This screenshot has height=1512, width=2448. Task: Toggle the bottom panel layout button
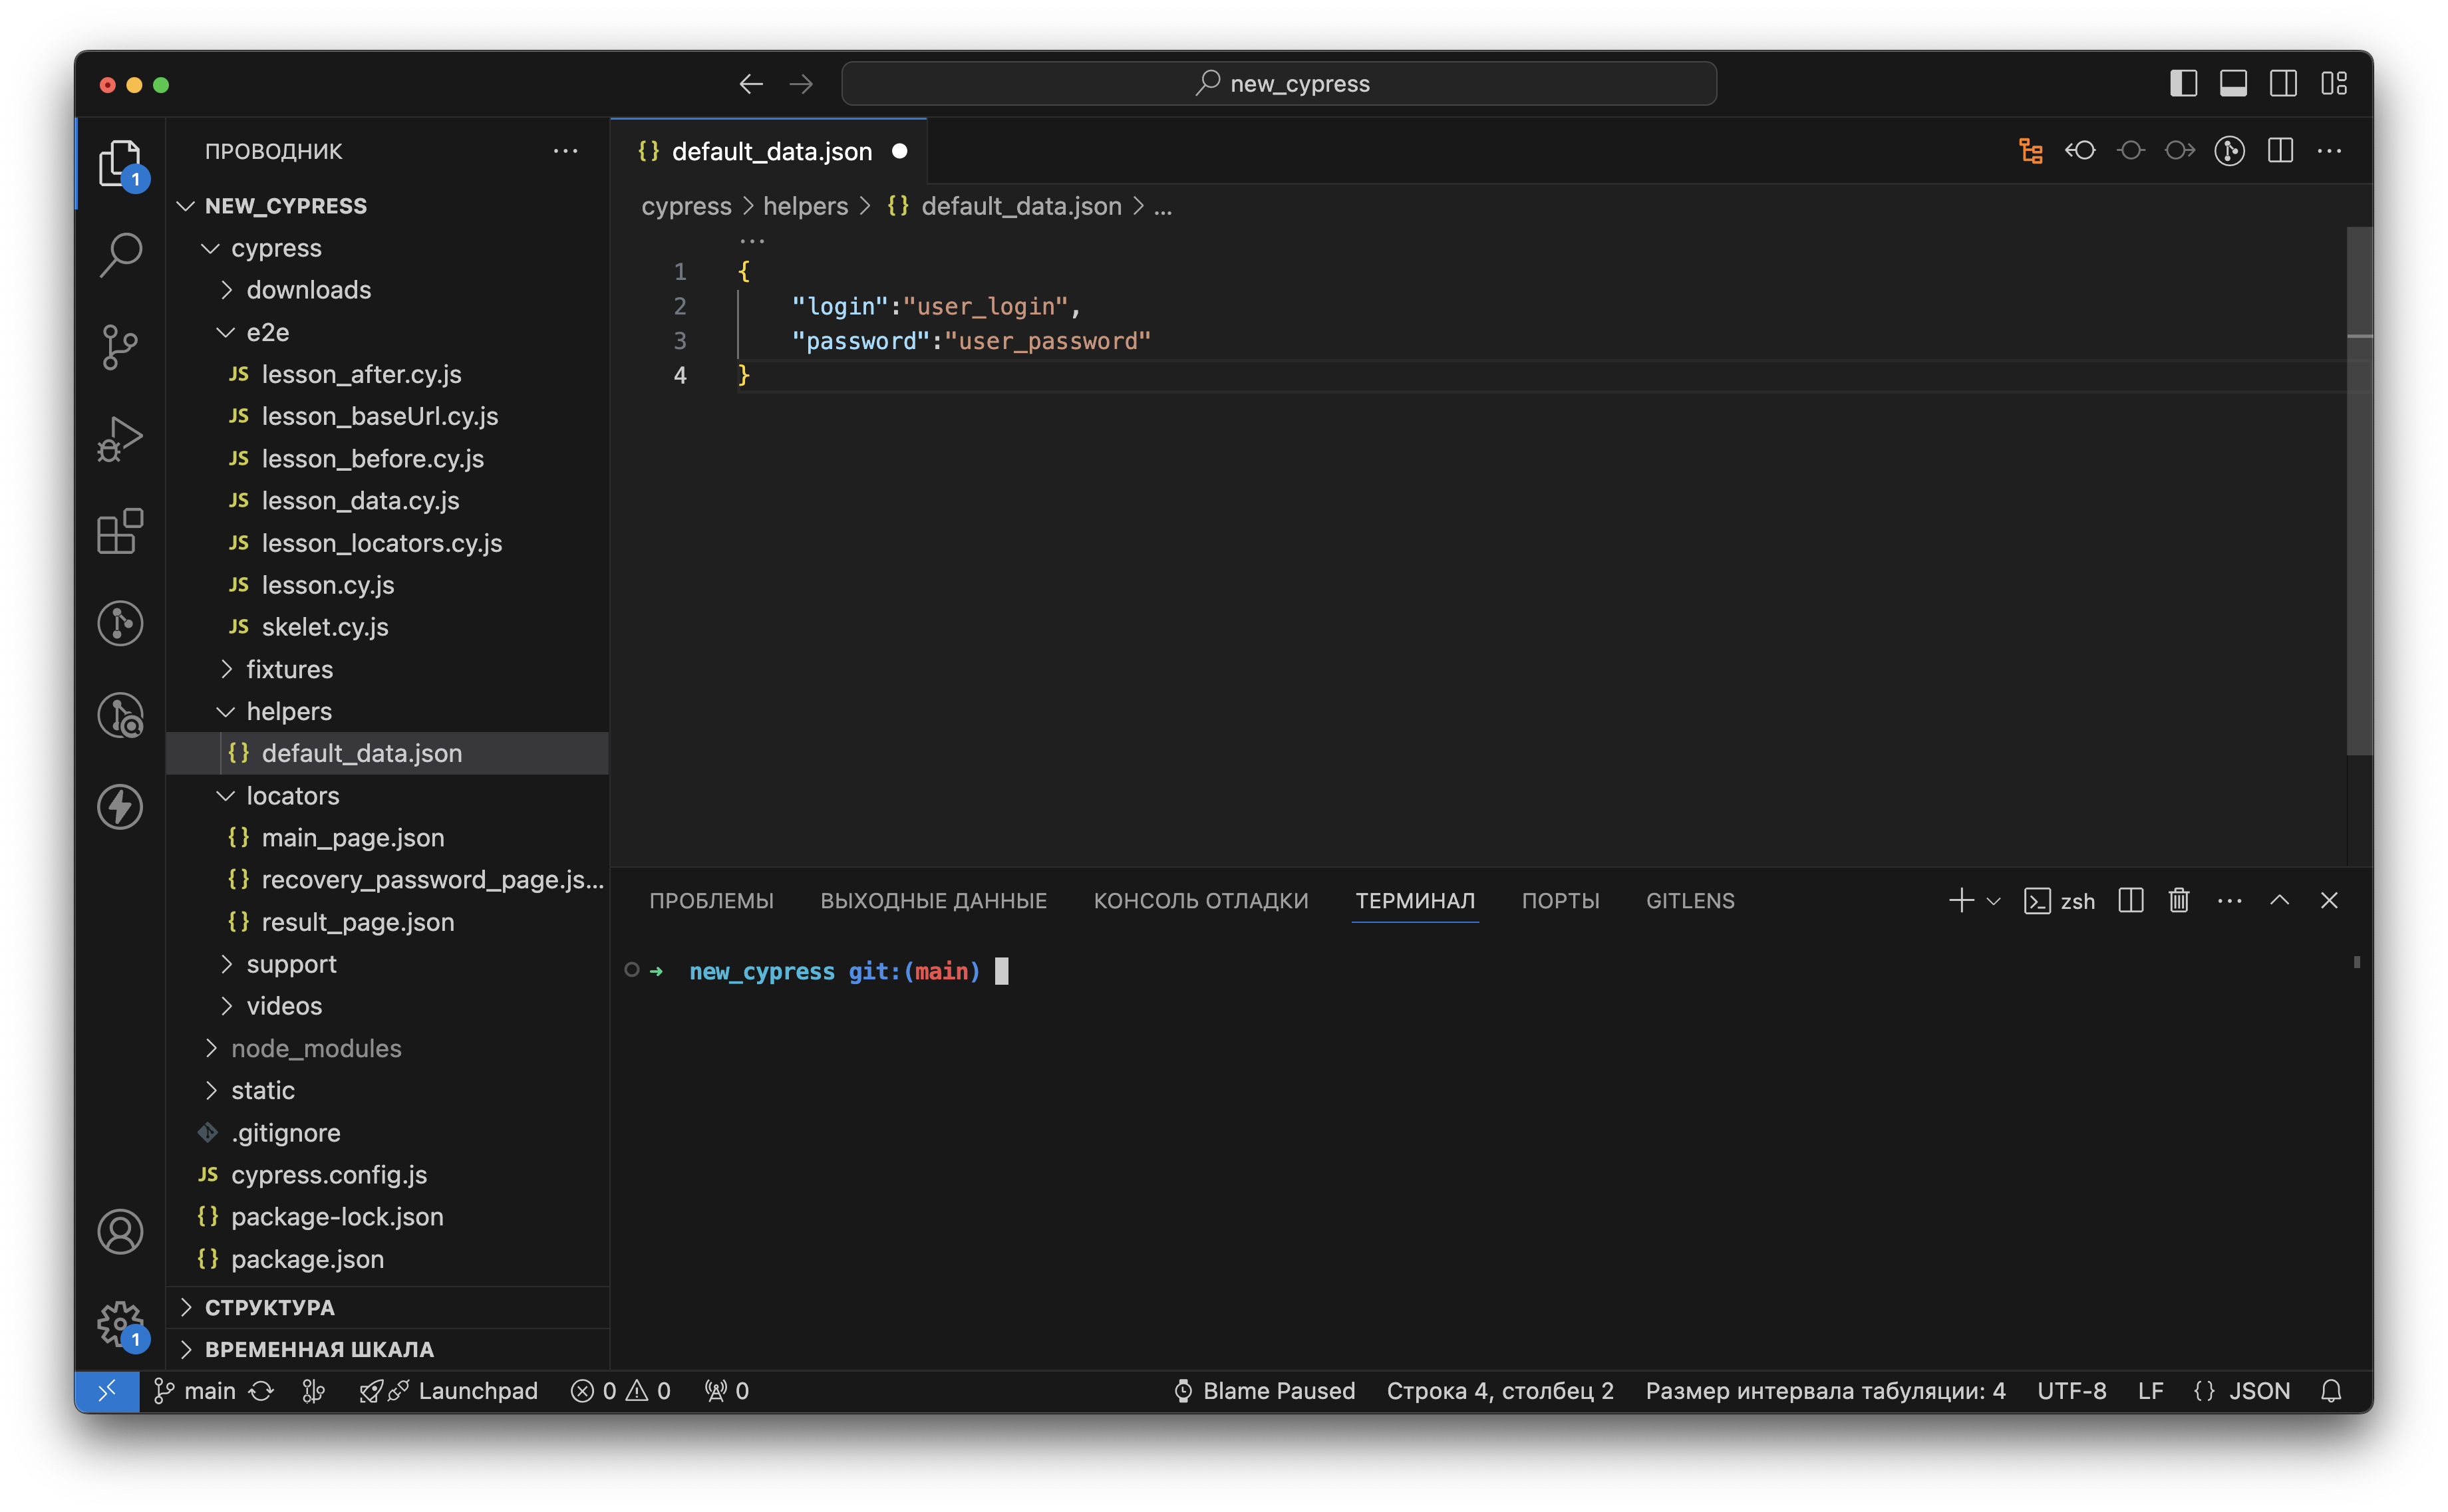pyautogui.click(x=2233, y=84)
